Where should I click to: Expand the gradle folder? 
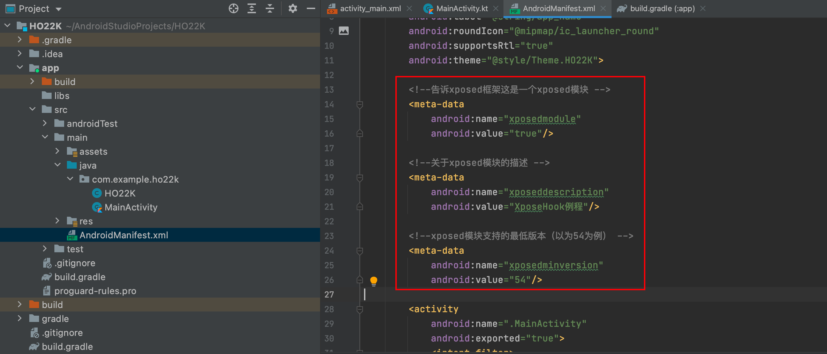(x=20, y=318)
